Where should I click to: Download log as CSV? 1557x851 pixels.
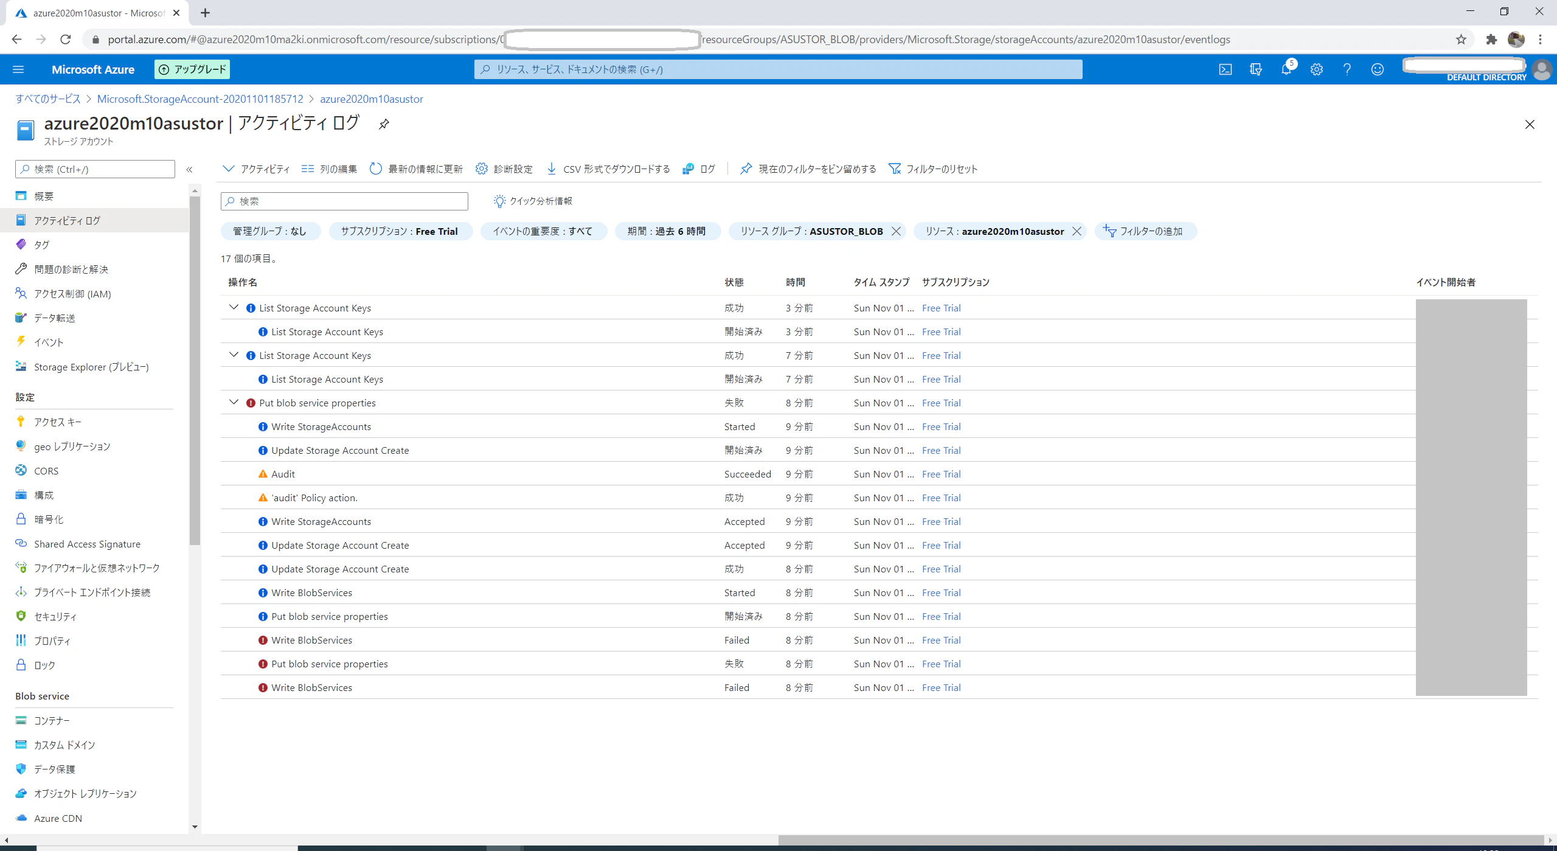pyautogui.click(x=608, y=169)
